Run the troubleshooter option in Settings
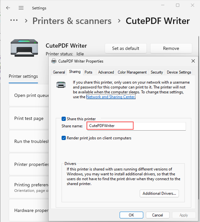200x222 pixels. [x=29, y=141]
